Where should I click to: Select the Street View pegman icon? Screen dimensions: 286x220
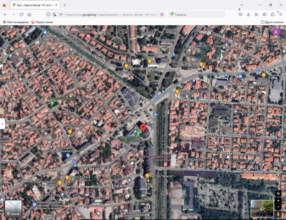click(278, 214)
